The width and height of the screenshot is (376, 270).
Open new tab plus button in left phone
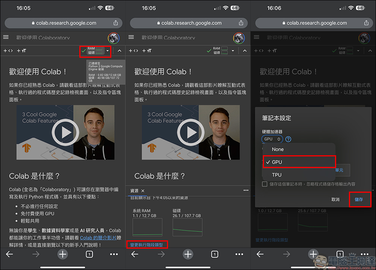tap(62, 254)
